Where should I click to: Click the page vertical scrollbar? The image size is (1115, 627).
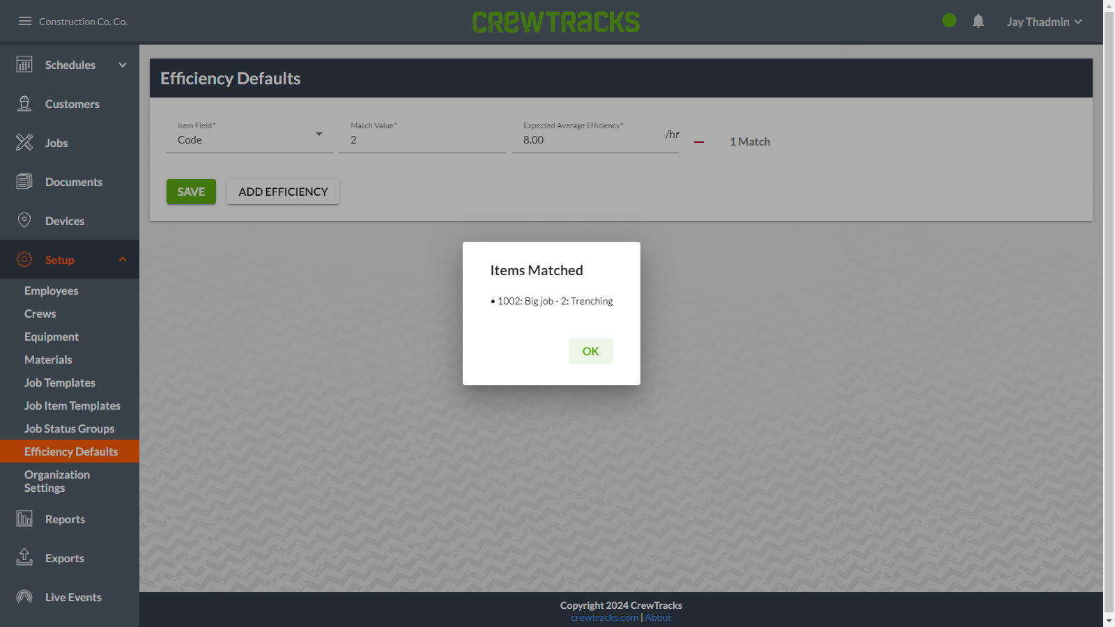(x=1109, y=313)
